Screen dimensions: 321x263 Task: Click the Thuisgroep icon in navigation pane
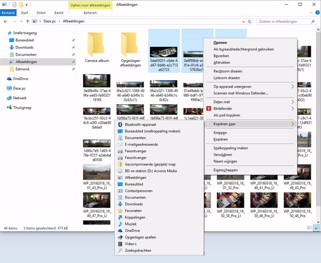coord(9,108)
